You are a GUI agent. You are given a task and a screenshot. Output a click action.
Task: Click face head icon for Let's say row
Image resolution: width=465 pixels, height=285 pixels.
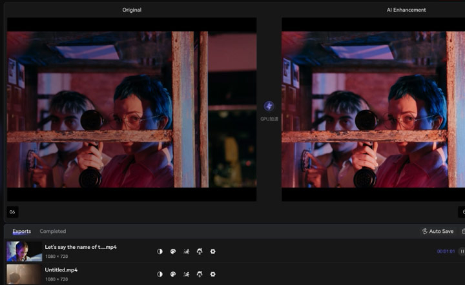point(200,251)
